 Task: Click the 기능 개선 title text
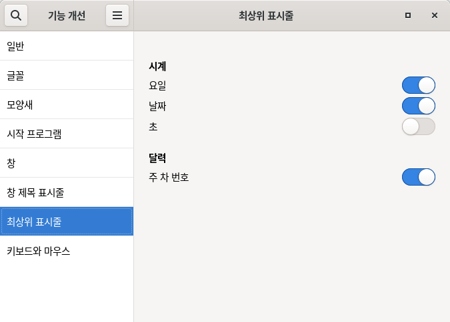[67, 15]
